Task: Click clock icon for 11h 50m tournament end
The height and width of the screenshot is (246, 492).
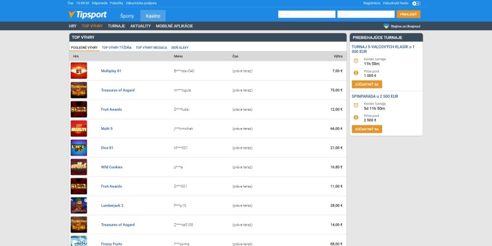Action: click(x=356, y=61)
